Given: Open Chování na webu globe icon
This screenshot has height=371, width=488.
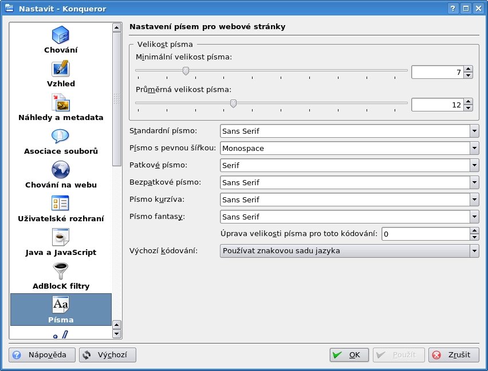Looking at the screenshot, I should click(x=60, y=170).
